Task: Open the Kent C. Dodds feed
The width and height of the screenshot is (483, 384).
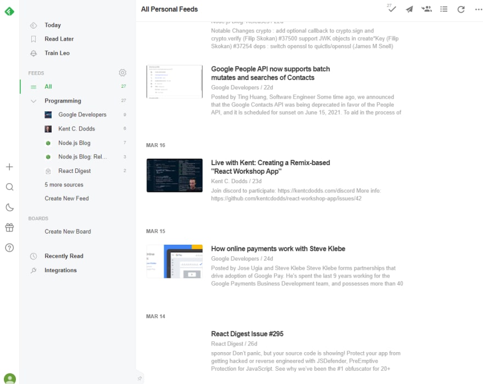Action: [77, 129]
